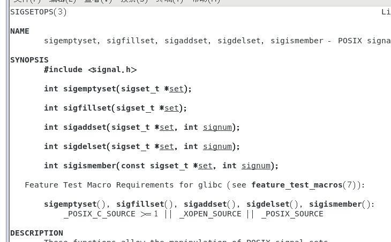Click the _XOPEN_SOURCE macro text
Viewport: 391px width, 242px height.
pyautogui.click(x=210, y=214)
